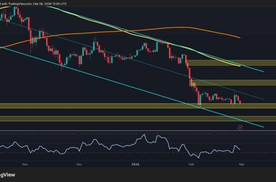Click the purple lightning event icon

point(239,127)
